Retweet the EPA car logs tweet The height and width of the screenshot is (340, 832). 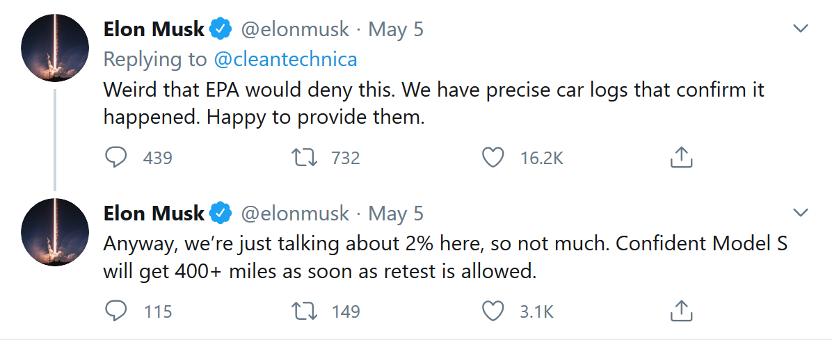point(305,159)
